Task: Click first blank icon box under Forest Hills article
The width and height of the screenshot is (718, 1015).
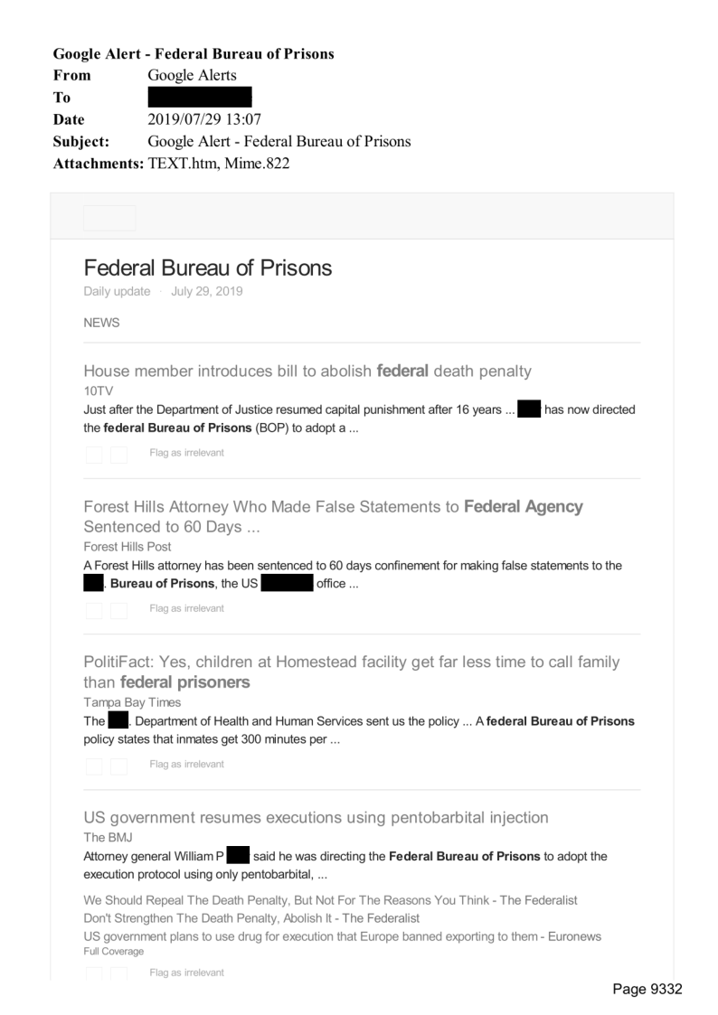Action: [x=94, y=609]
